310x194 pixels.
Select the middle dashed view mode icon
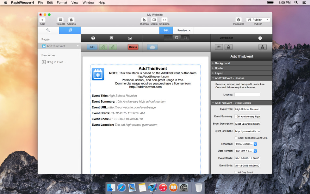pyautogui.click(x=177, y=38)
